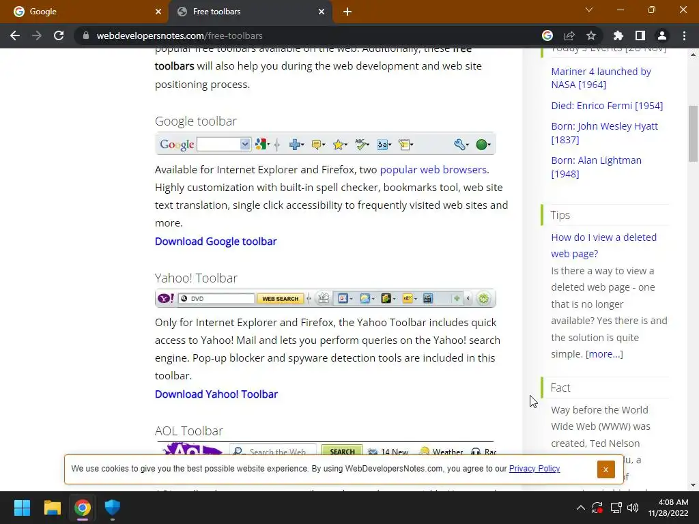This screenshot has width=699, height=524.
Task: Follow Download Google toolbar link
Action: [x=216, y=241]
